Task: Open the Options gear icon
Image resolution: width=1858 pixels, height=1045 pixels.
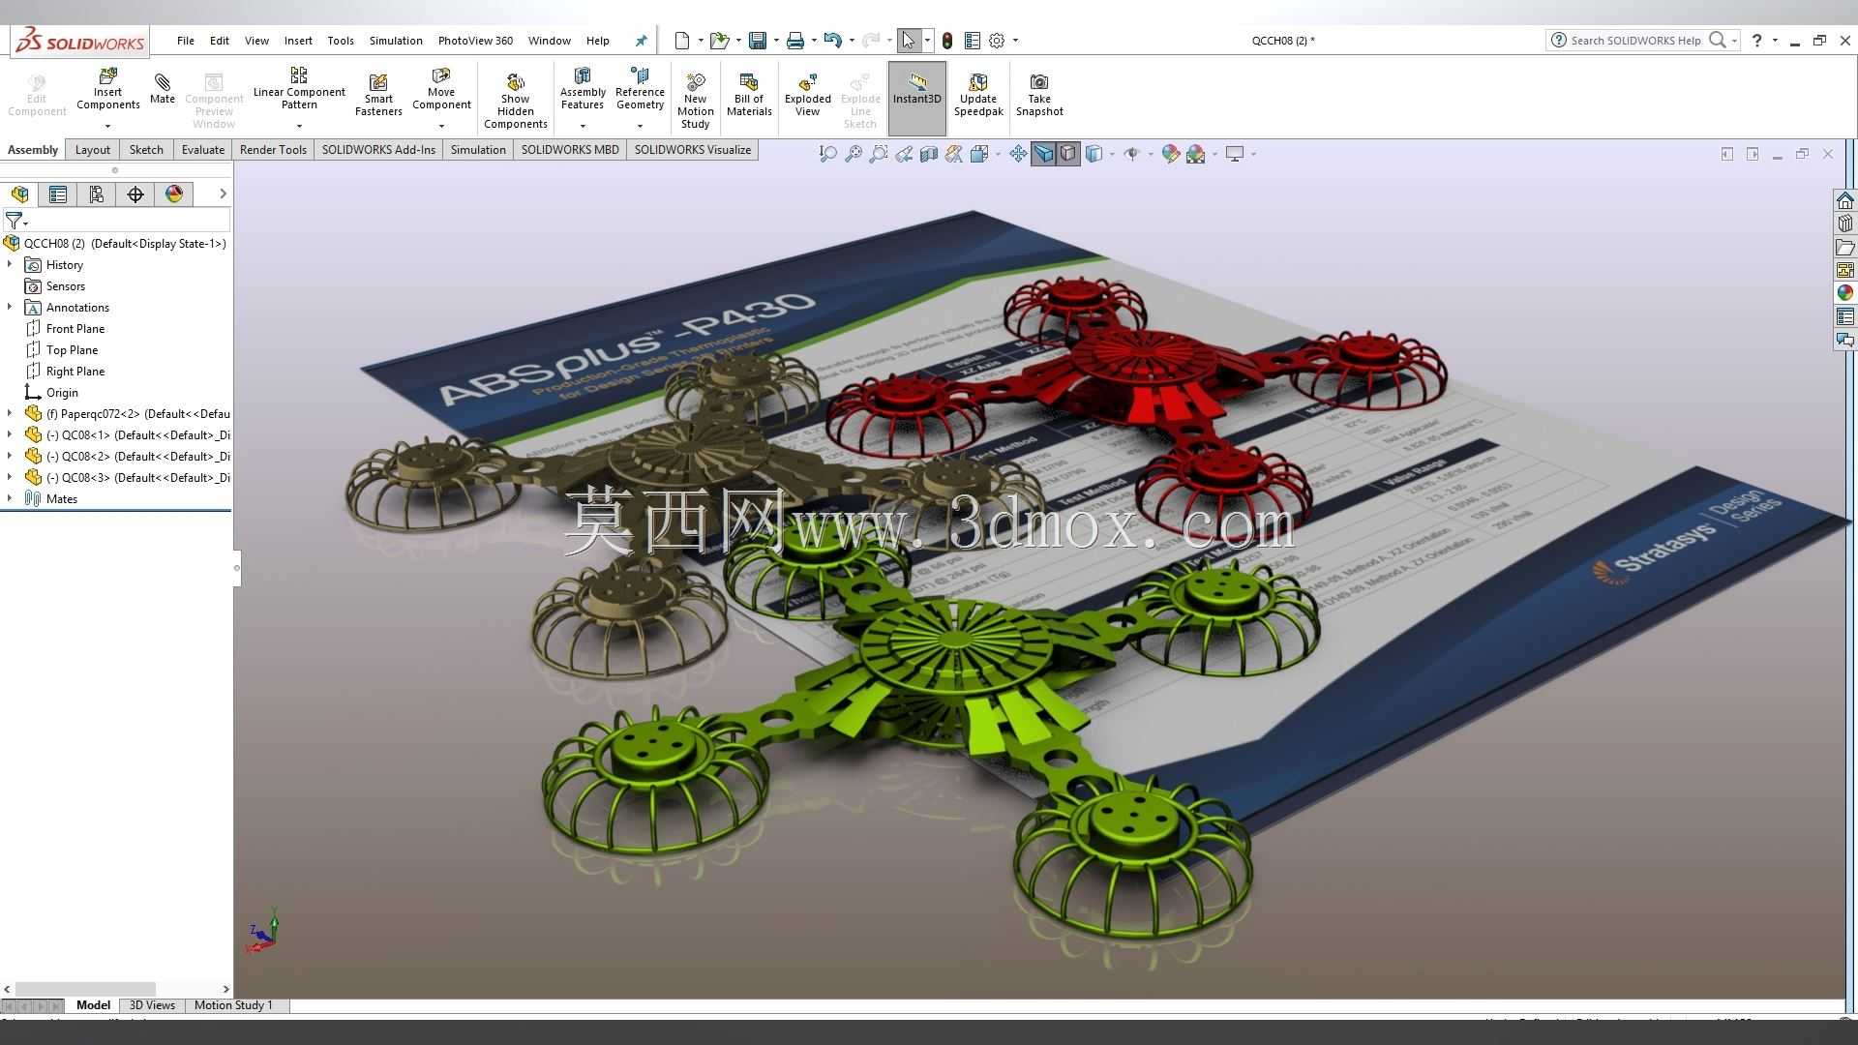Action: click(x=997, y=41)
